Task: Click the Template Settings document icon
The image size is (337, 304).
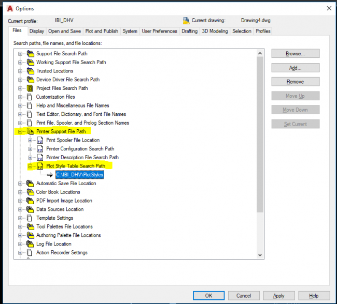Action: [30, 218]
